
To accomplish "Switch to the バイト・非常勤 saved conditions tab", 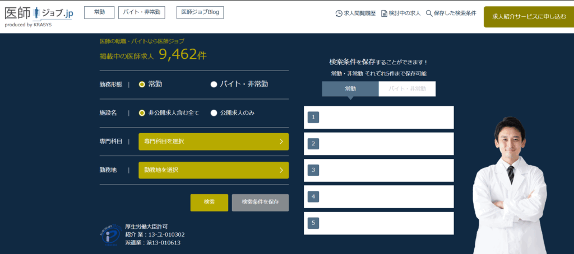I will point(407,89).
